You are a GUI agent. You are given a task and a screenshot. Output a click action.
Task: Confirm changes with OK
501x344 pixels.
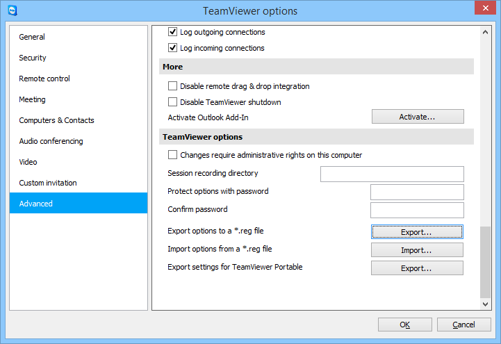coord(405,325)
